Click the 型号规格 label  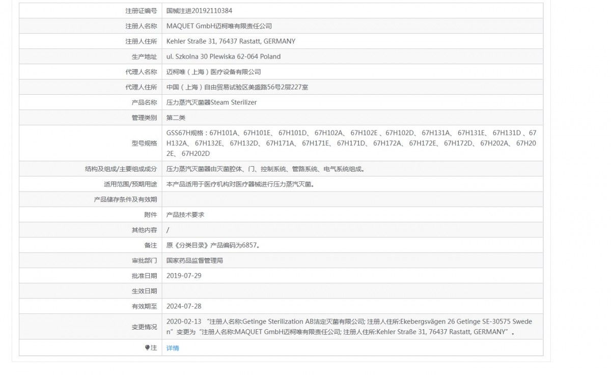coord(144,143)
